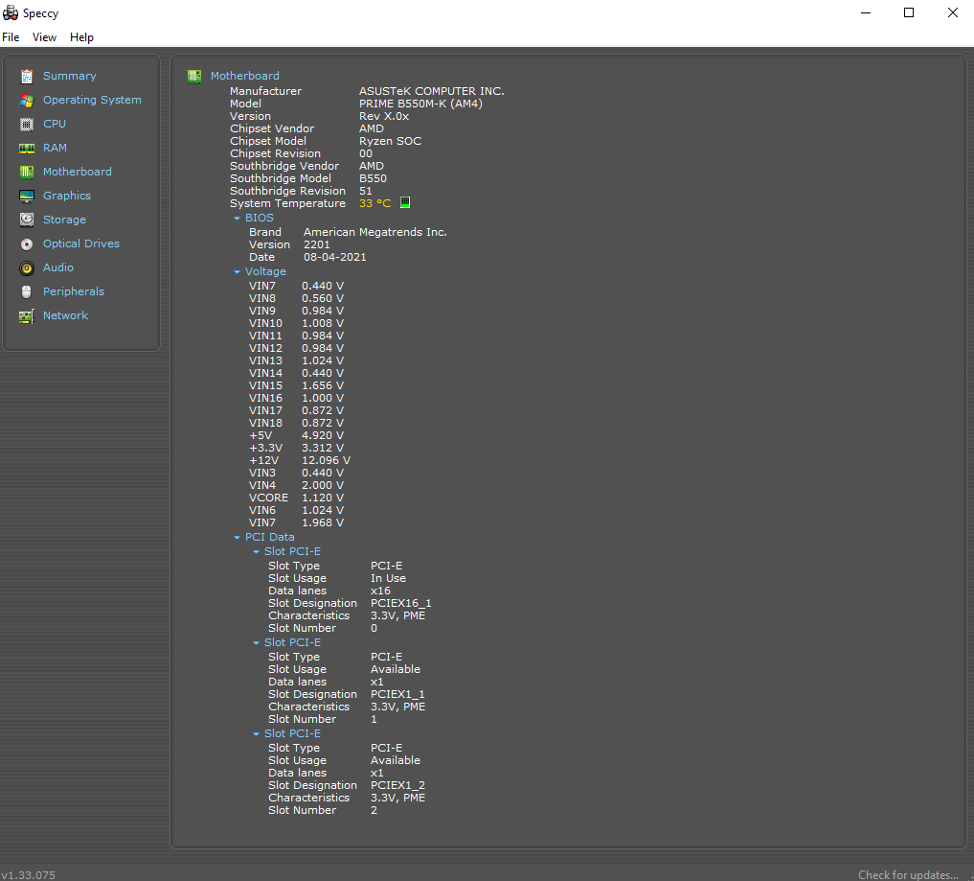
Task: Select the In Use slot usage value
Action: pos(388,579)
